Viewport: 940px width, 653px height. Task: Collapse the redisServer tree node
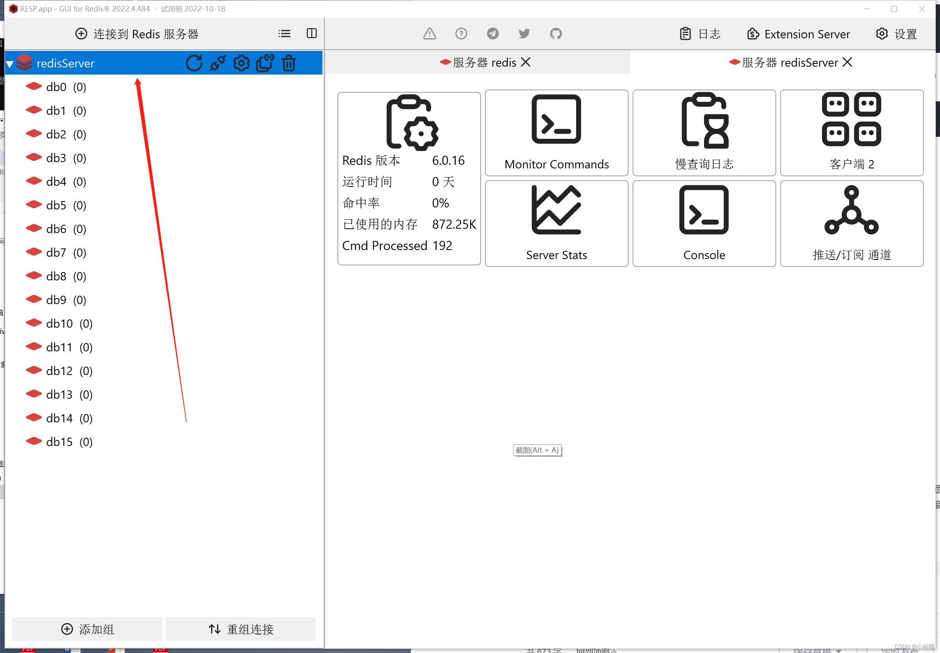(x=10, y=64)
